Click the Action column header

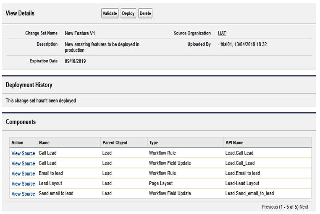(17, 143)
